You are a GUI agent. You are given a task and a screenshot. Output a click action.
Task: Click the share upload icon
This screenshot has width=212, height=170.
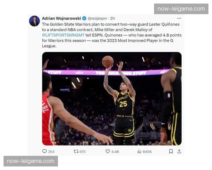pyautogui.click(x=179, y=151)
